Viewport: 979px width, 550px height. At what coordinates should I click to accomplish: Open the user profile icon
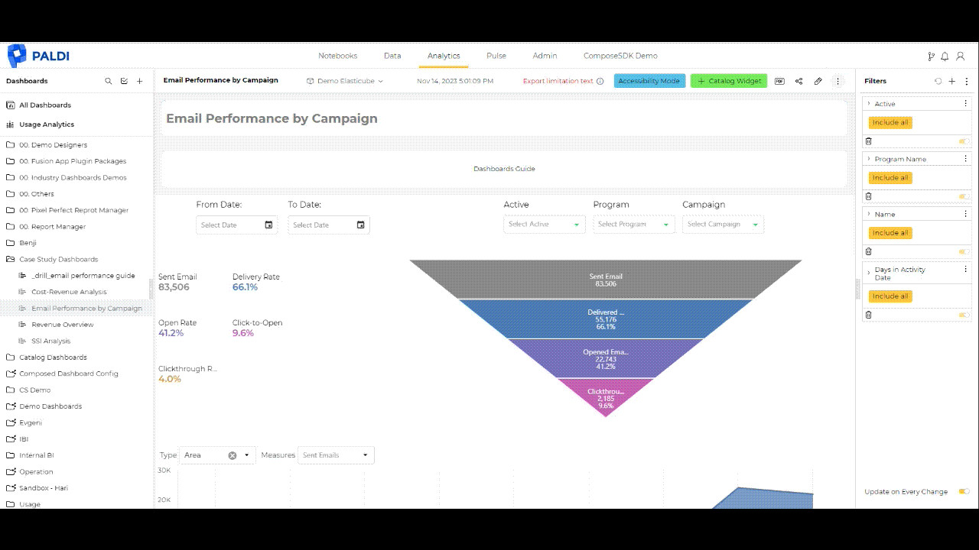point(960,57)
